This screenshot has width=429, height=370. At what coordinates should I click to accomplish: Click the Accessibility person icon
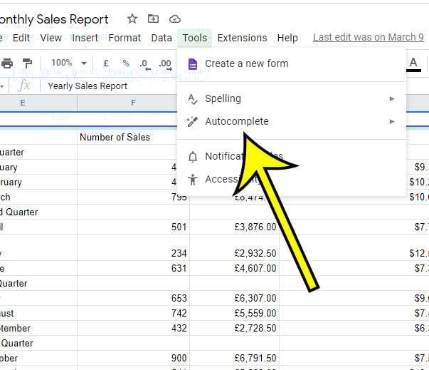[193, 180]
